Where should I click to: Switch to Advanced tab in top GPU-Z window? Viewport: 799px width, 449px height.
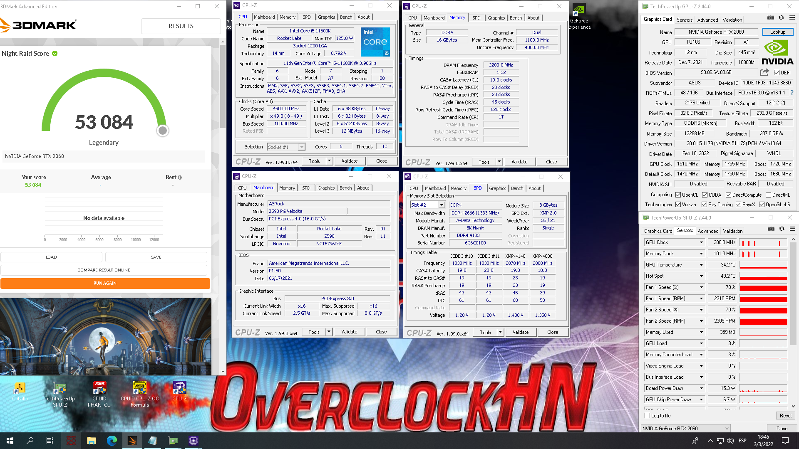[707, 20]
